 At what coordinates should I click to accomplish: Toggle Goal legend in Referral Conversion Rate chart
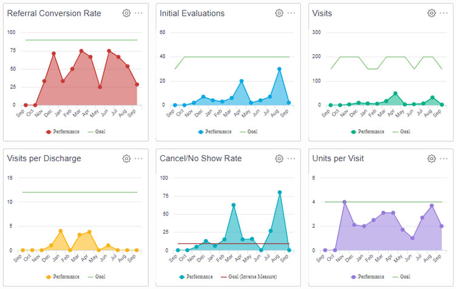(x=97, y=131)
